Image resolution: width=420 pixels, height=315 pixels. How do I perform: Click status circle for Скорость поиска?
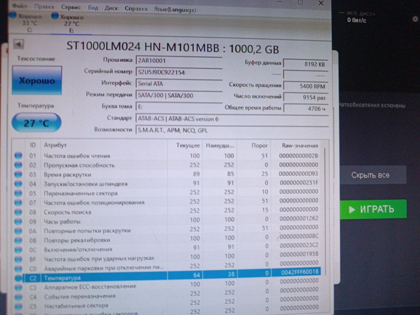point(18,212)
